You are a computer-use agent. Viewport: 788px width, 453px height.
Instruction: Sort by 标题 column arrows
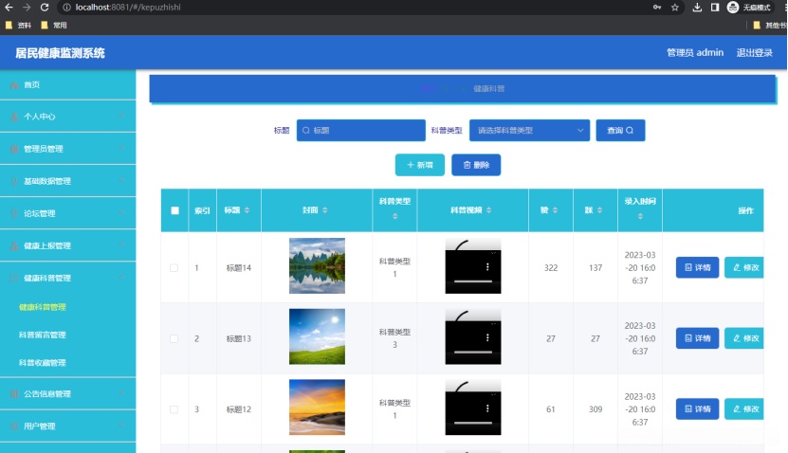[247, 210]
